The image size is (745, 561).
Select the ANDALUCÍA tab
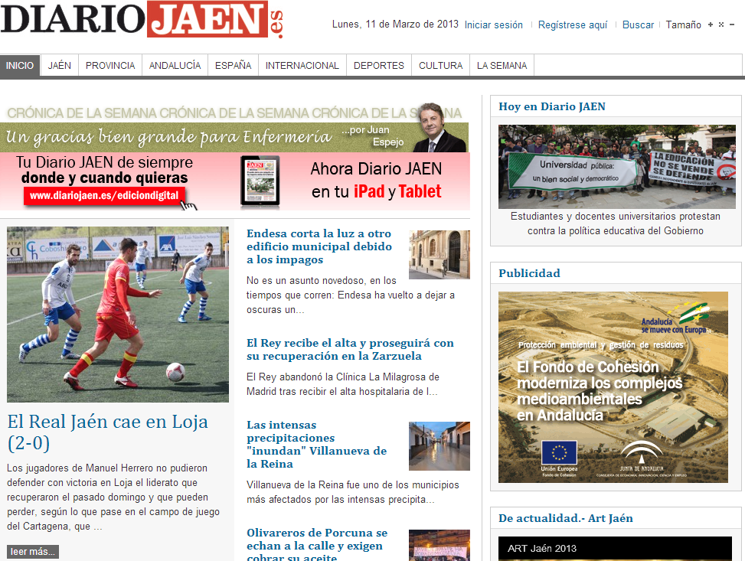(175, 66)
